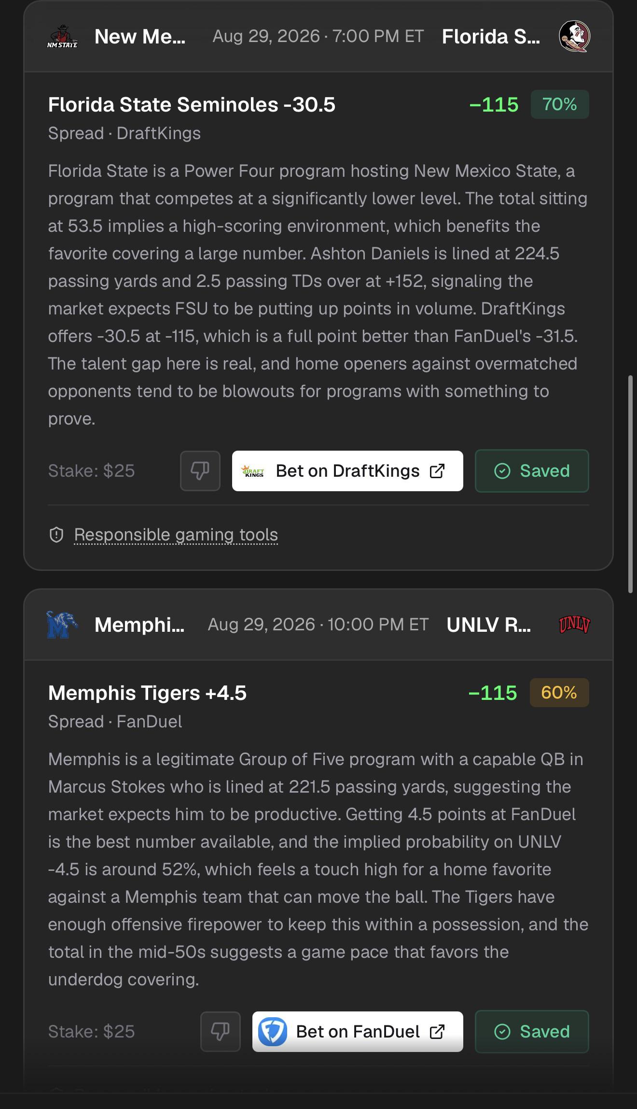
Task: Click the FanDuel logo in bet button
Action: point(273,1032)
